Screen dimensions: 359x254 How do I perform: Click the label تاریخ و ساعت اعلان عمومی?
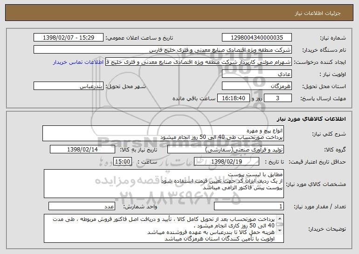click(139, 38)
